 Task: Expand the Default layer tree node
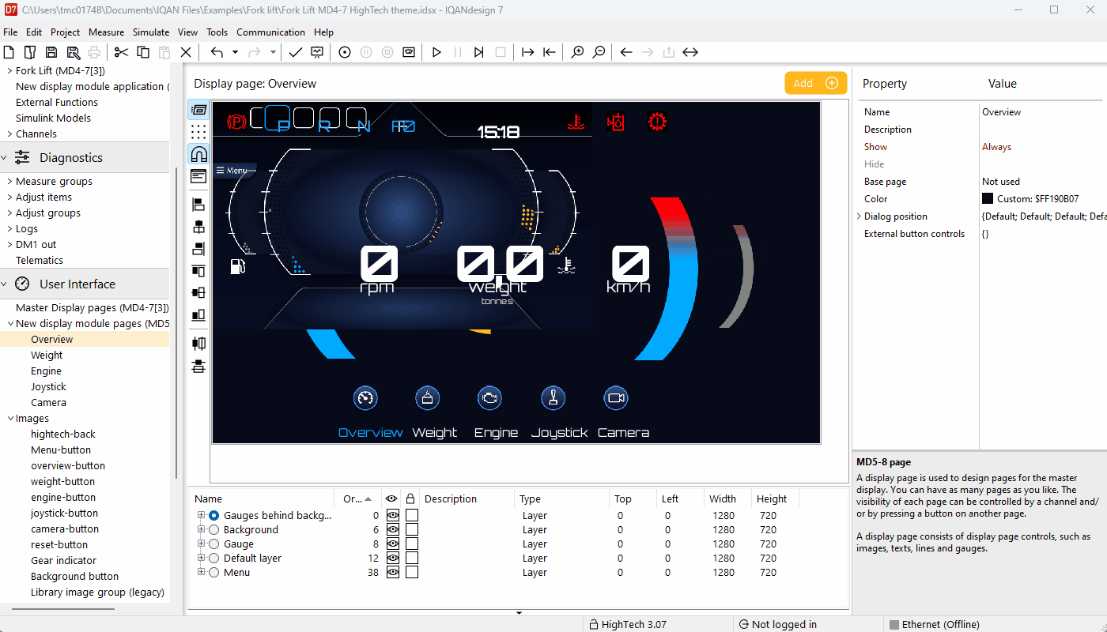202,559
